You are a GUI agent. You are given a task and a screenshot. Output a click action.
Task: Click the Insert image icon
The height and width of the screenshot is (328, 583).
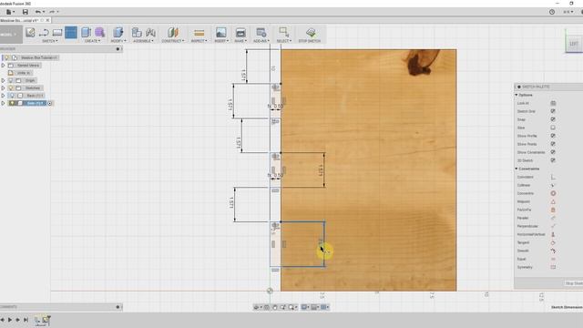(x=220, y=33)
